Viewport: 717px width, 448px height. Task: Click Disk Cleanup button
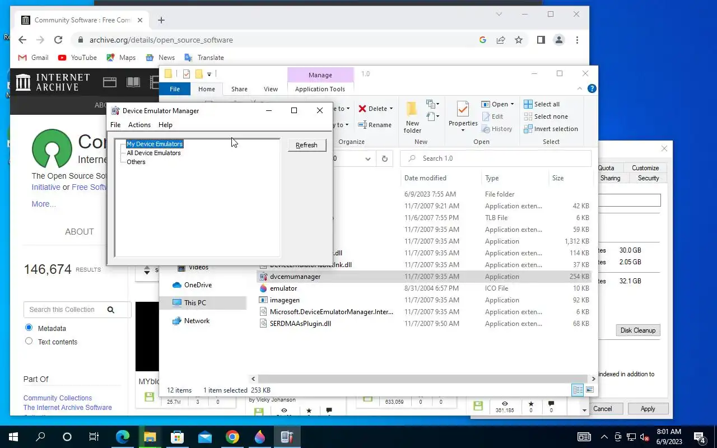(637, 330)
